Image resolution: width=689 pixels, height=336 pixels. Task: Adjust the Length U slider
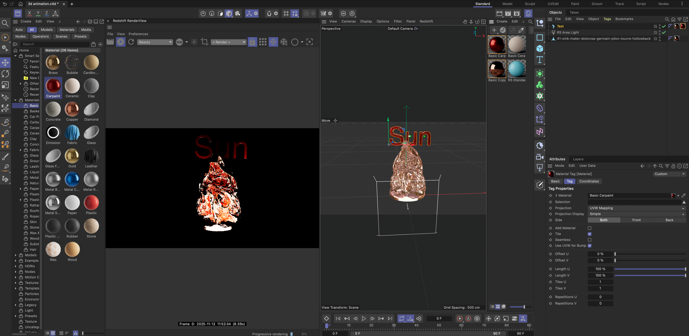point(650,269)
